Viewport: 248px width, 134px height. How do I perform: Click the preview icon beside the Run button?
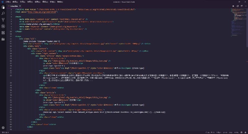coord(237,6)
